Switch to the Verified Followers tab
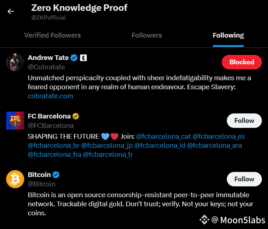 coord(52,35)
